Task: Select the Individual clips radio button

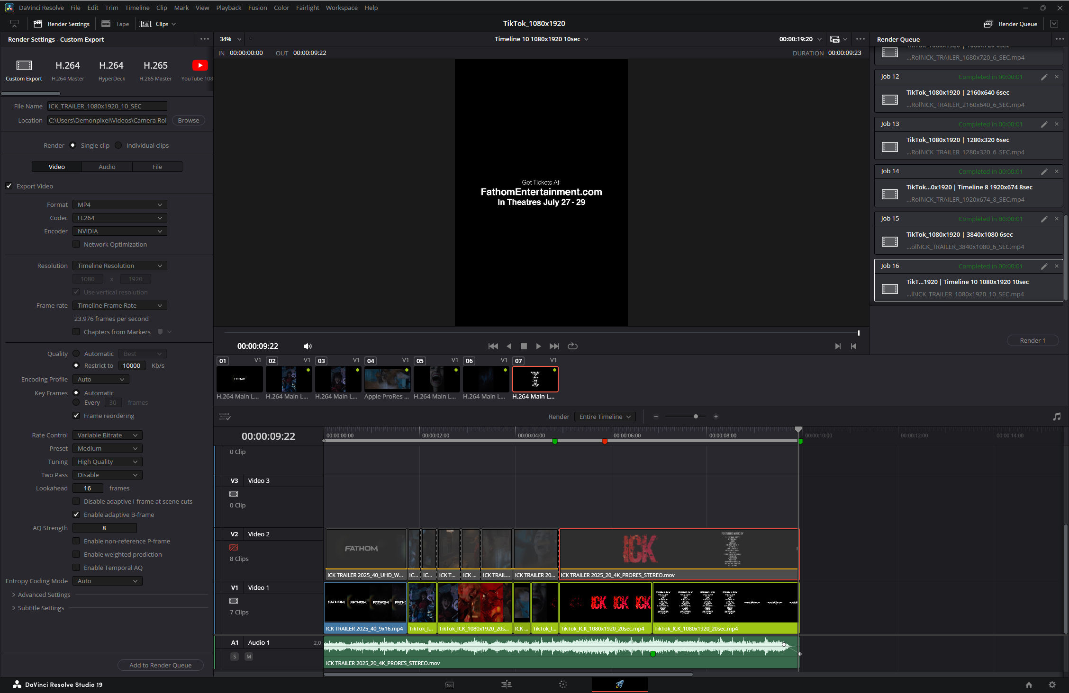Action: pos(118,145)
